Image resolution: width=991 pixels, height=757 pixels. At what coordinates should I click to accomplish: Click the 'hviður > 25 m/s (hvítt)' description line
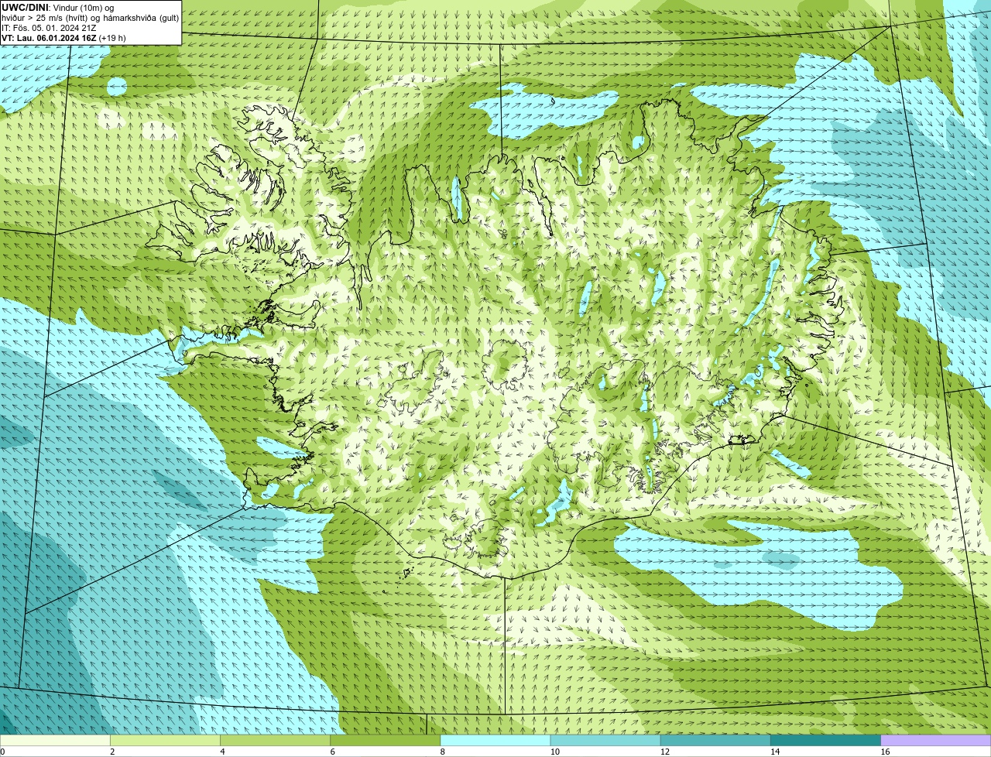(90, 18)
